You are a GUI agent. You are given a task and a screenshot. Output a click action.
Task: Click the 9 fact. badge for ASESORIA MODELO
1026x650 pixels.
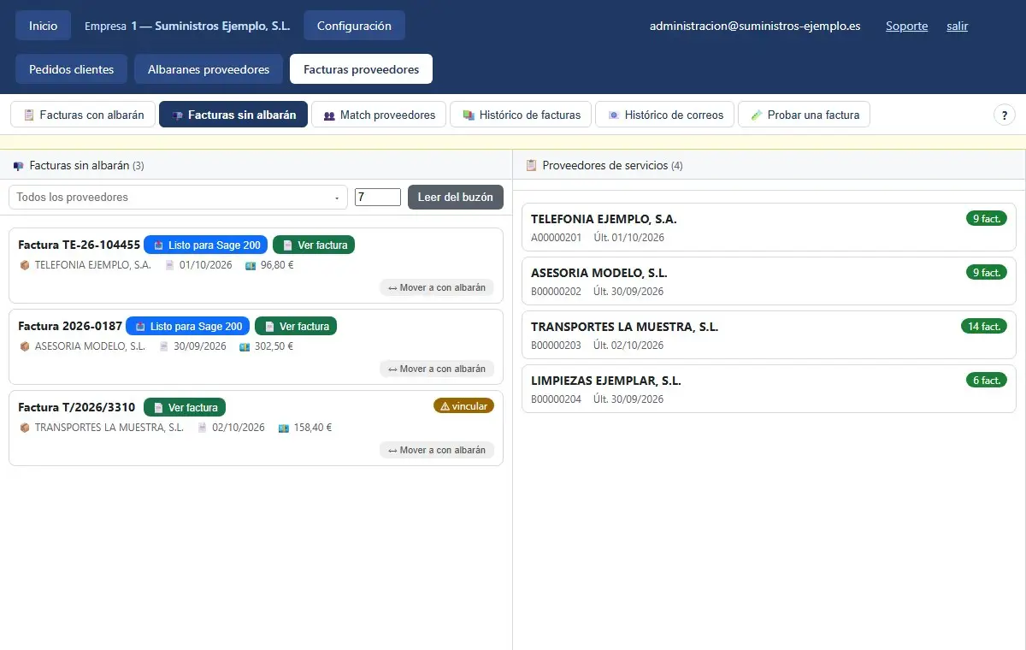[986, 272]
